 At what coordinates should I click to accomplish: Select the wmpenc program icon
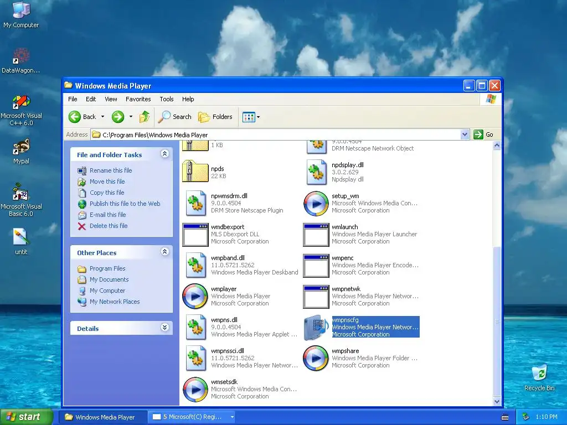click(316, 266)
